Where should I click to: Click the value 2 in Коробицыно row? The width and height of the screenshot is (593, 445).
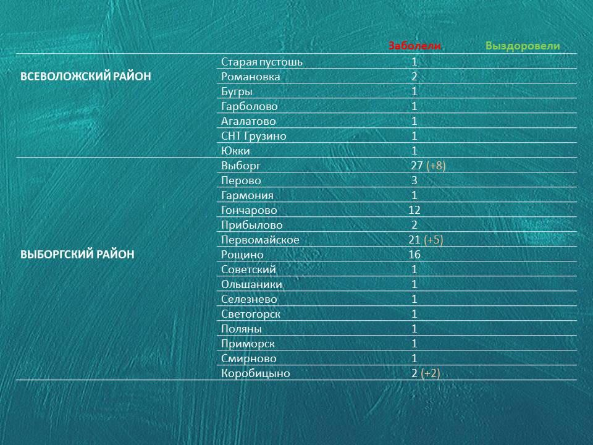point(414,373)
